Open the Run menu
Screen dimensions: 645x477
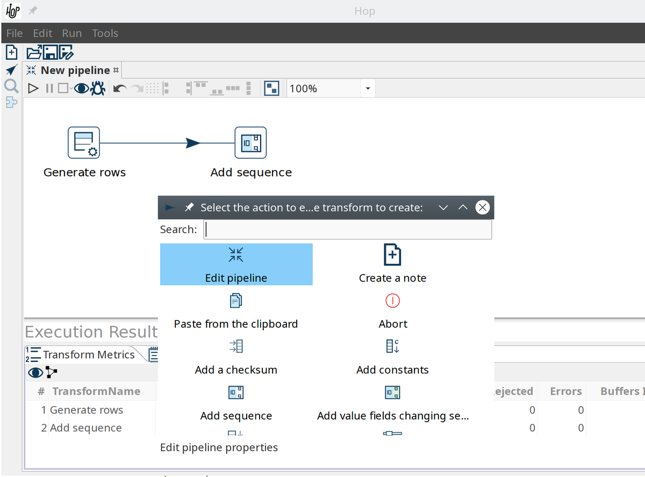tap(72, 33)
